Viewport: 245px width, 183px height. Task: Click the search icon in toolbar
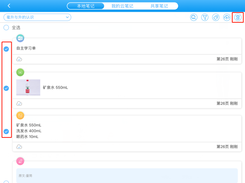(194, 18)
